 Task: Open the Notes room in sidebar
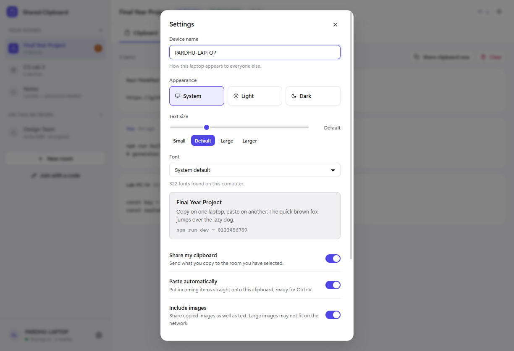click(55, 92)
